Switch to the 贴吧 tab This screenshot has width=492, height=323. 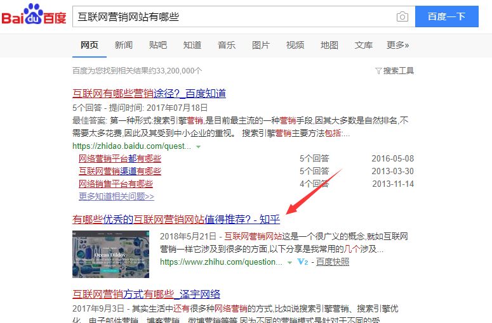click(158, 45)
